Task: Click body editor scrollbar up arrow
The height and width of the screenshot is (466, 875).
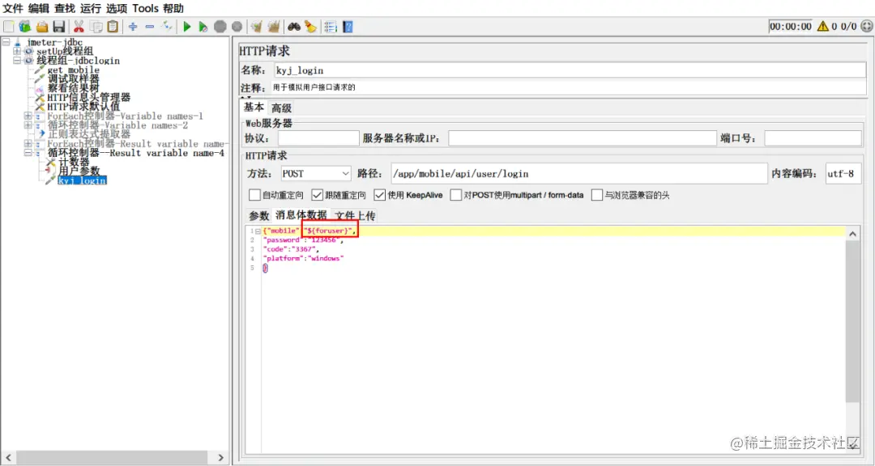Action: click(852, 234)
